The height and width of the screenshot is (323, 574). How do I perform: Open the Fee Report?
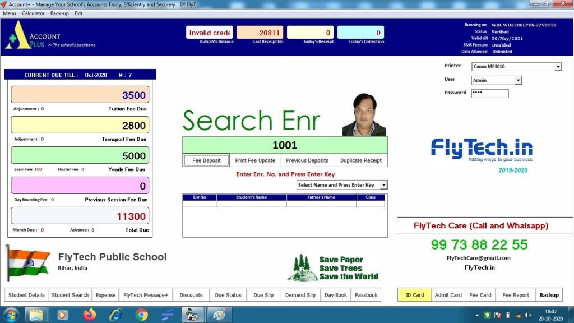(516, 295)
